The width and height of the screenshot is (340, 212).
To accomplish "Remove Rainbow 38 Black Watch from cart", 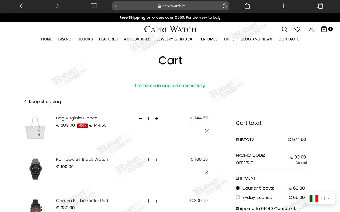I will coord(207,172).
